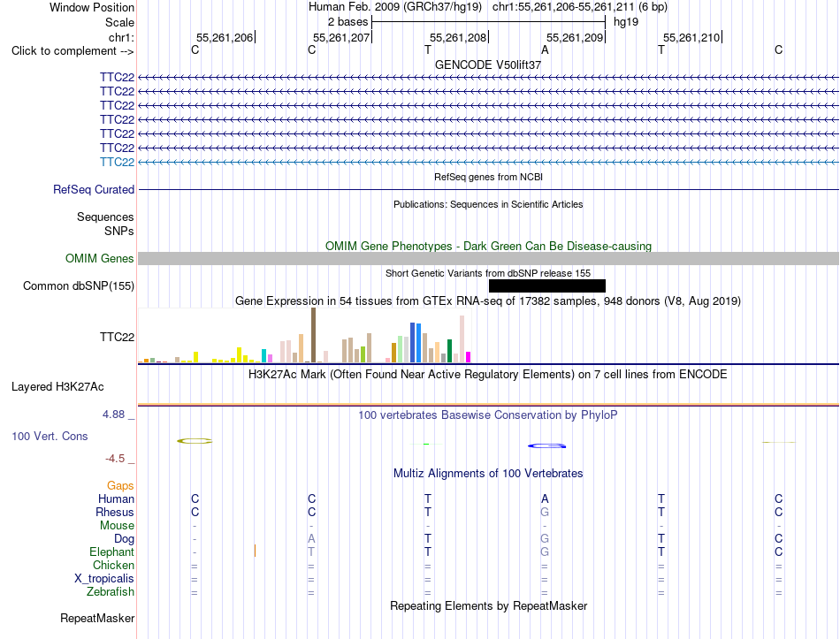
Task: Click 'Publications: Sequences in Scientific Articles' title
Action: (x=488, y=204)
